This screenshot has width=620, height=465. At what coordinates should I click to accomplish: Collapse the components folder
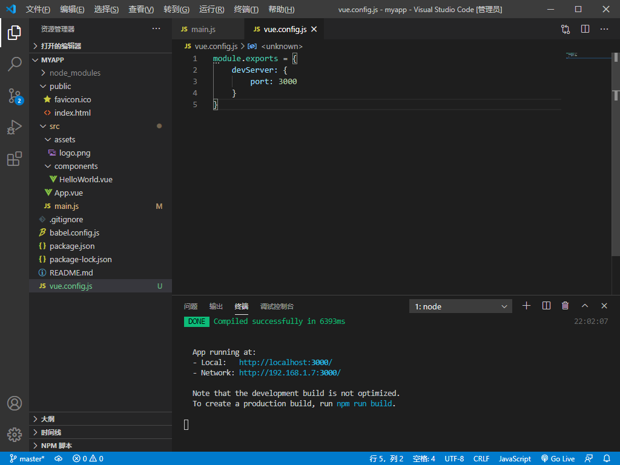(x=76, y=166)
